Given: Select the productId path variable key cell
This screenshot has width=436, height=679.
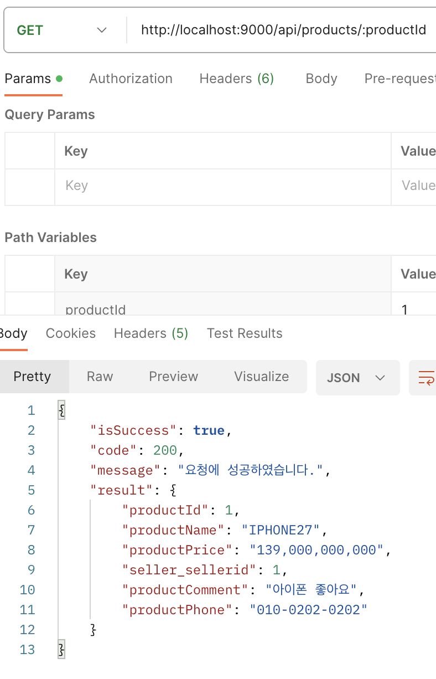Looking at the screenshot, I should click(x=223, y=304).
